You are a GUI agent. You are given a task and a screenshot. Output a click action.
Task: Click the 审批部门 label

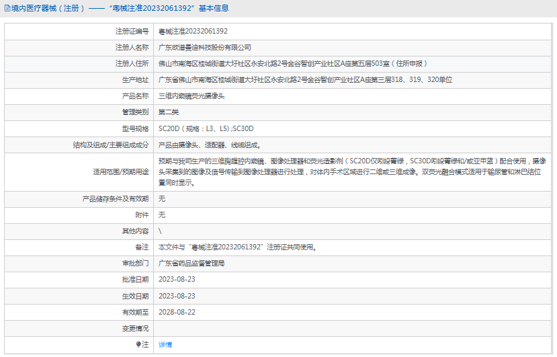[135, 264]
